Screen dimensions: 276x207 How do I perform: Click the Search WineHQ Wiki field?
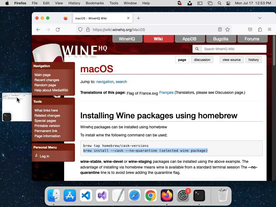pos(234,49)
